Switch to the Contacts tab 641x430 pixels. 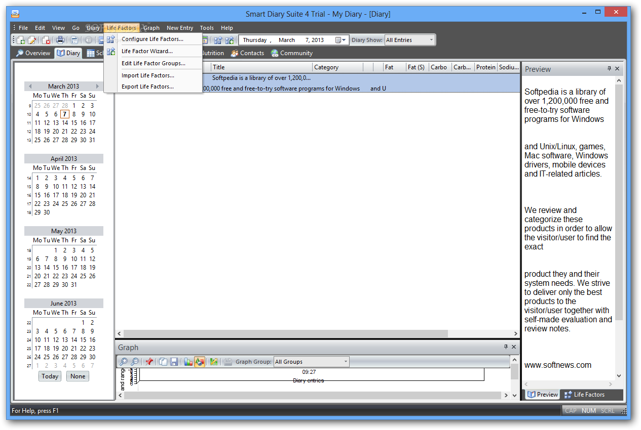pos(248,53)
